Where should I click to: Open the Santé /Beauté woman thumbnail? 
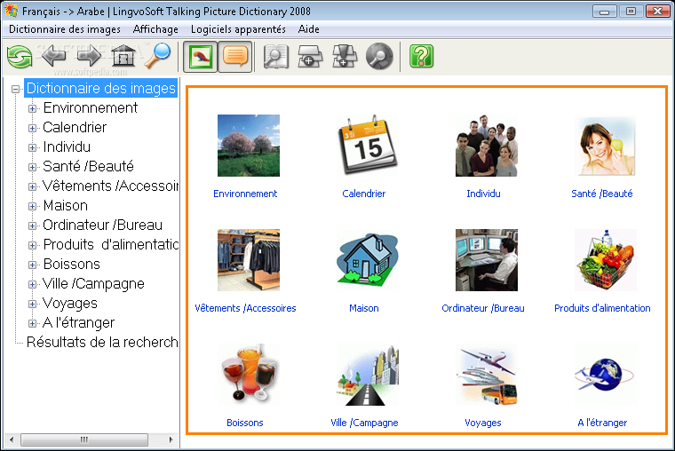[x=606, y=146]
